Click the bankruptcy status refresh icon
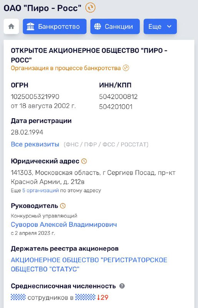The height and width of the screenshot is (308, 198). [126, 68]
